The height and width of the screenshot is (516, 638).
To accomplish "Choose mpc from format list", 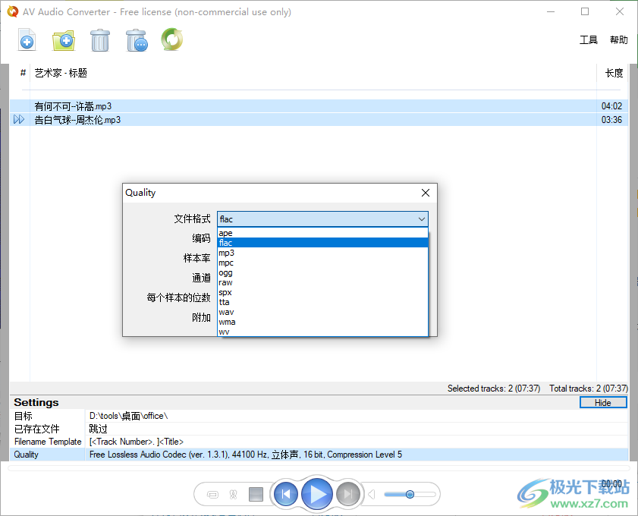I will (322, 263).
